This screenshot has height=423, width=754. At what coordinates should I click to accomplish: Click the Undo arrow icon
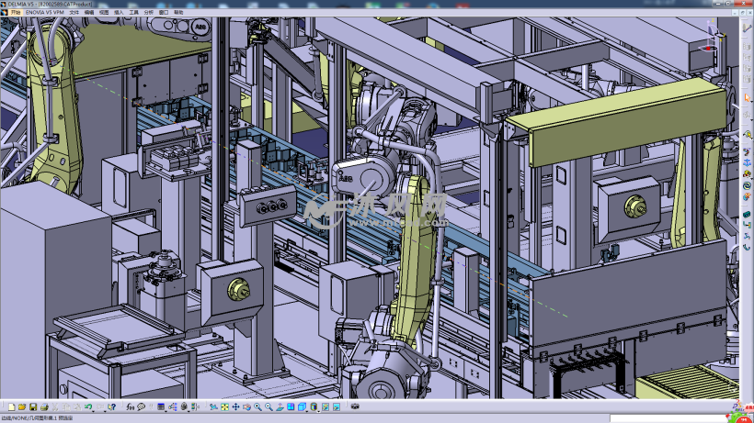click(x=88, y=406)
